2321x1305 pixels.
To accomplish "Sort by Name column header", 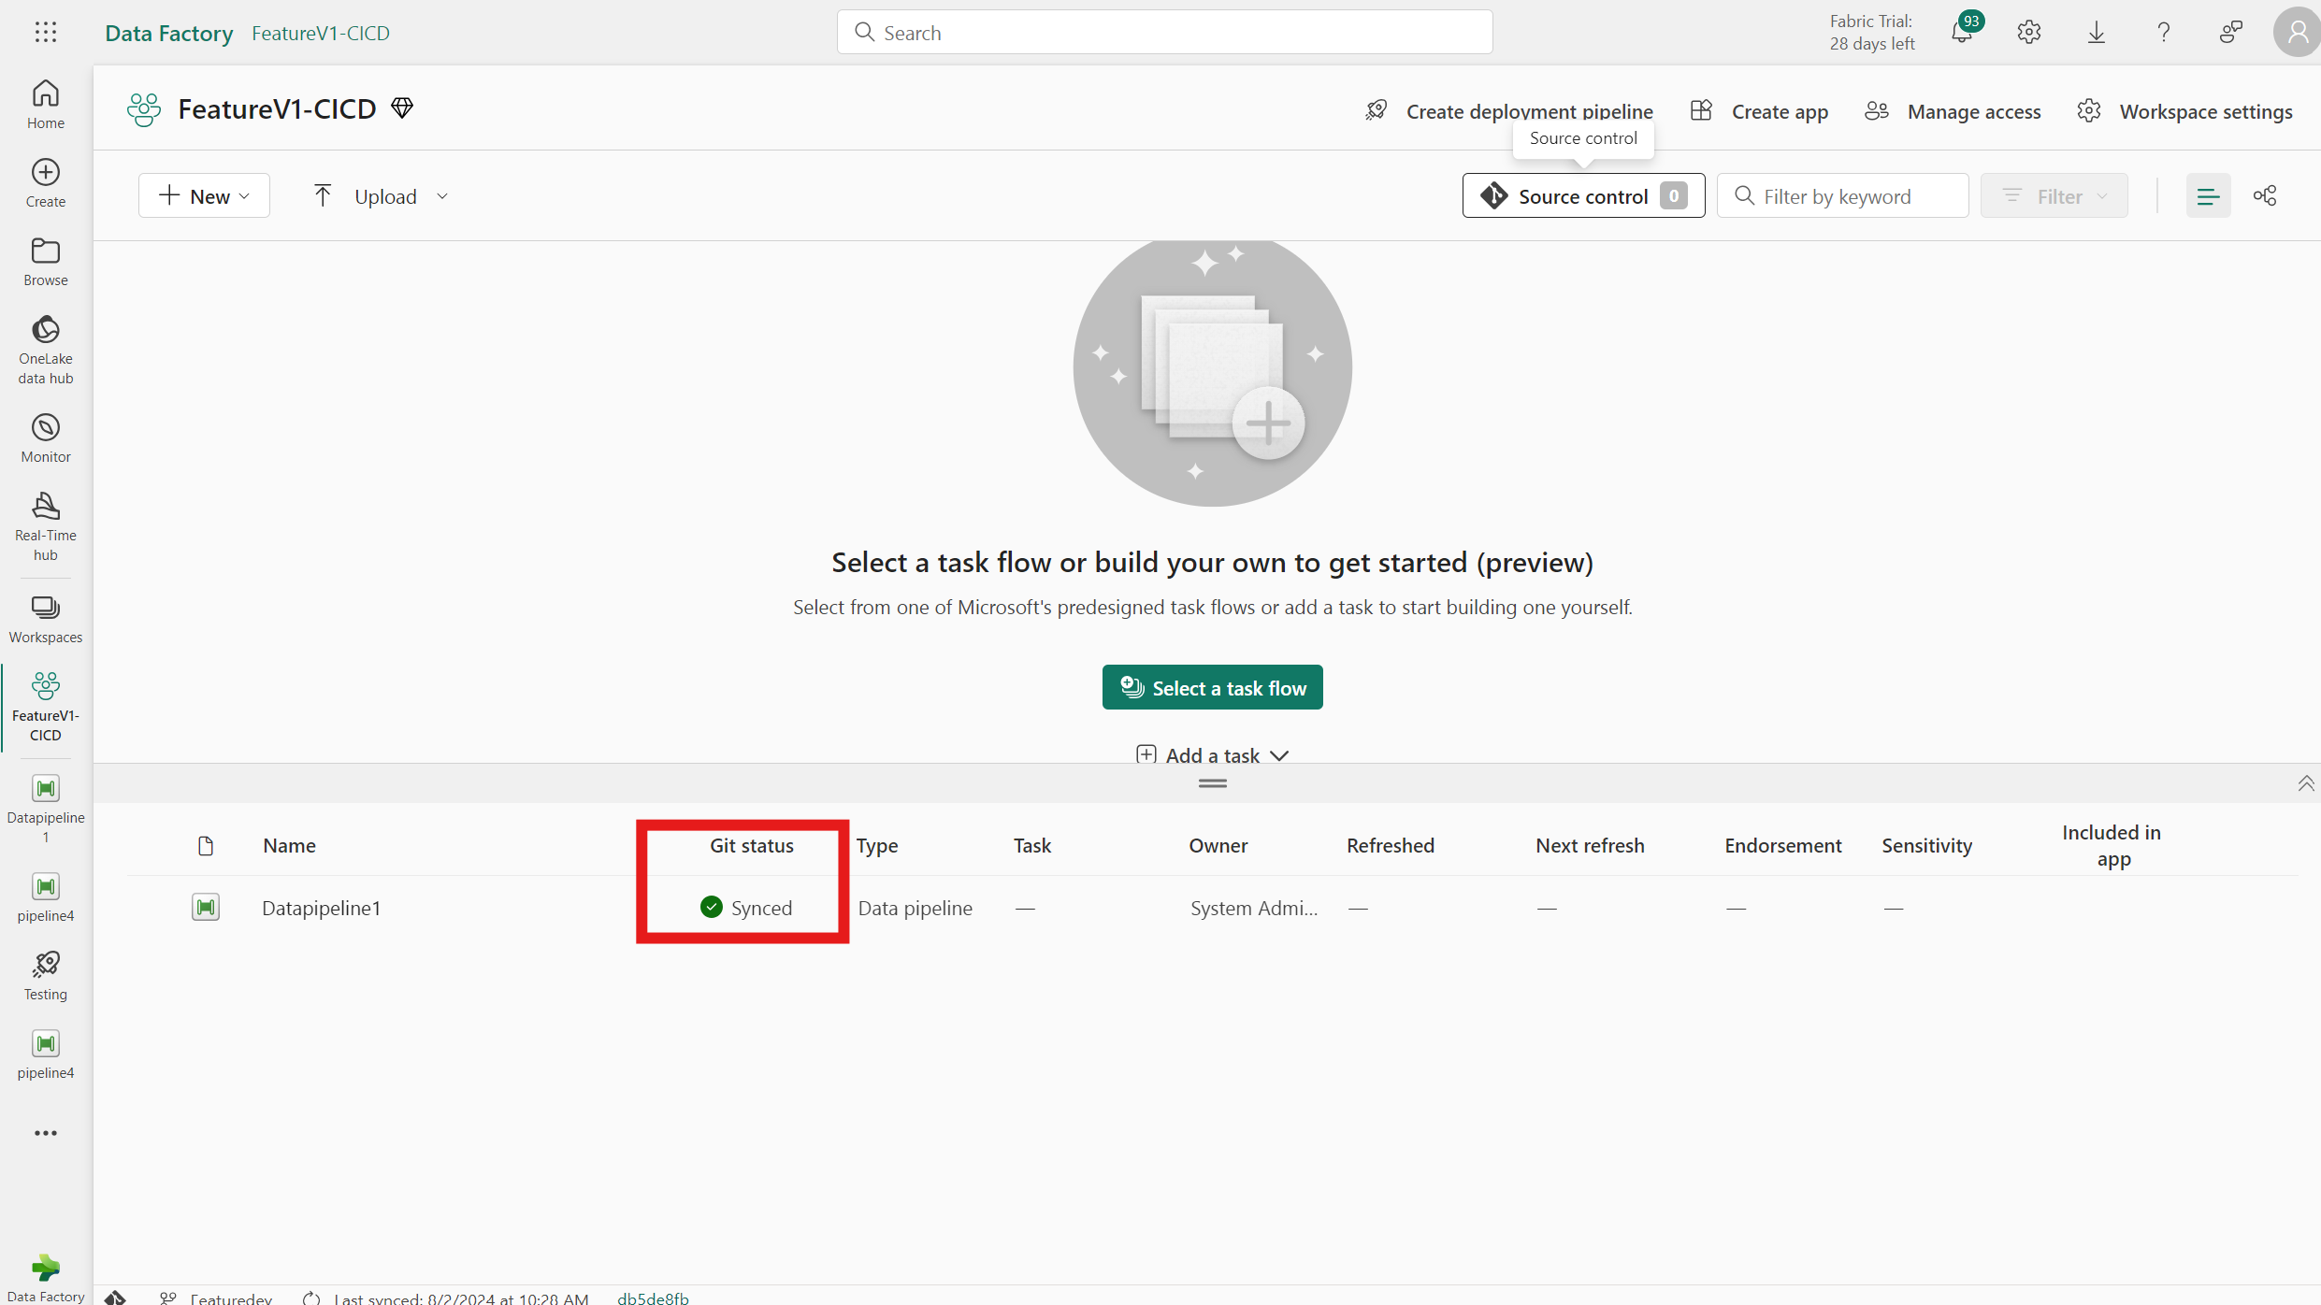I will click(x=289, y=845).
